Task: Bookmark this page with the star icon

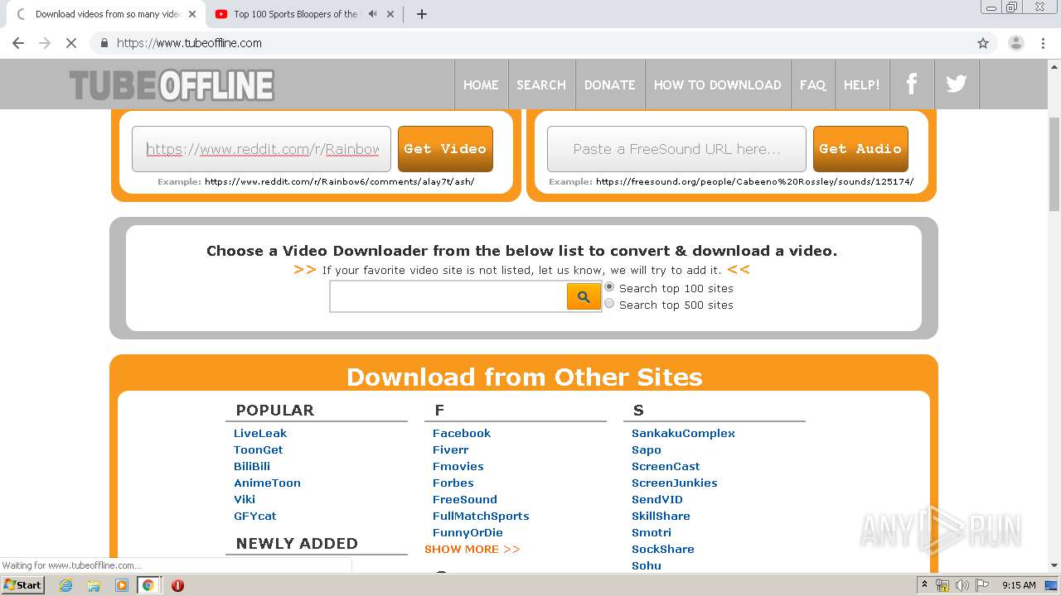Action: click(x=983, y=43)
